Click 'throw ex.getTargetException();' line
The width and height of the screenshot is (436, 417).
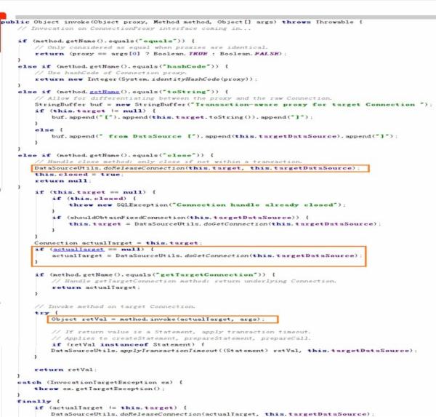coord(100,389)
